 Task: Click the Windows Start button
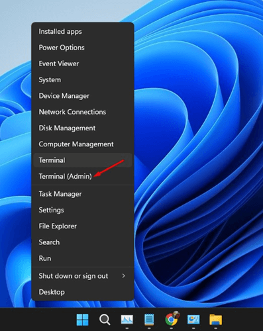(82, 320)
